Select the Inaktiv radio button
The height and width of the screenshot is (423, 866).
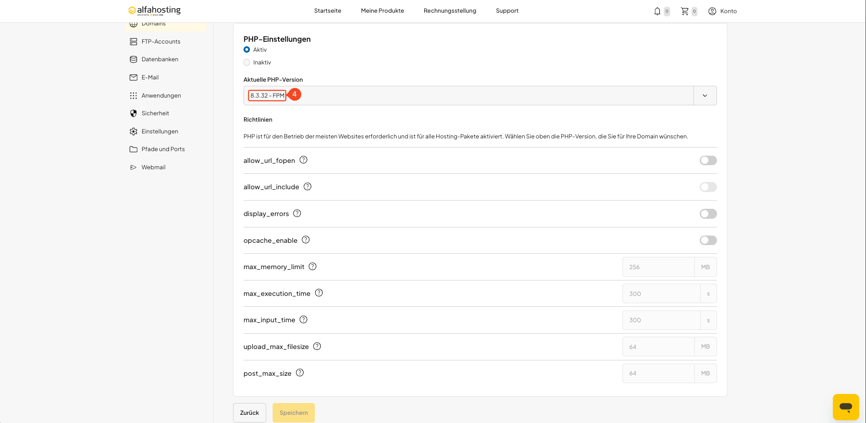pyautogui.click(x=247, y=63)
